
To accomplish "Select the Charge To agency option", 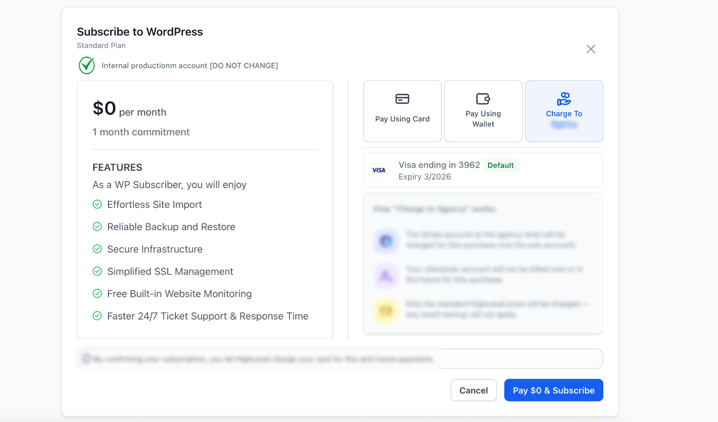I will pos(564,111).
